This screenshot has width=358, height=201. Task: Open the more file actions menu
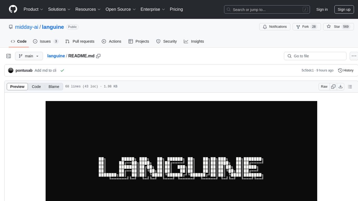click(x=354, y=56)
